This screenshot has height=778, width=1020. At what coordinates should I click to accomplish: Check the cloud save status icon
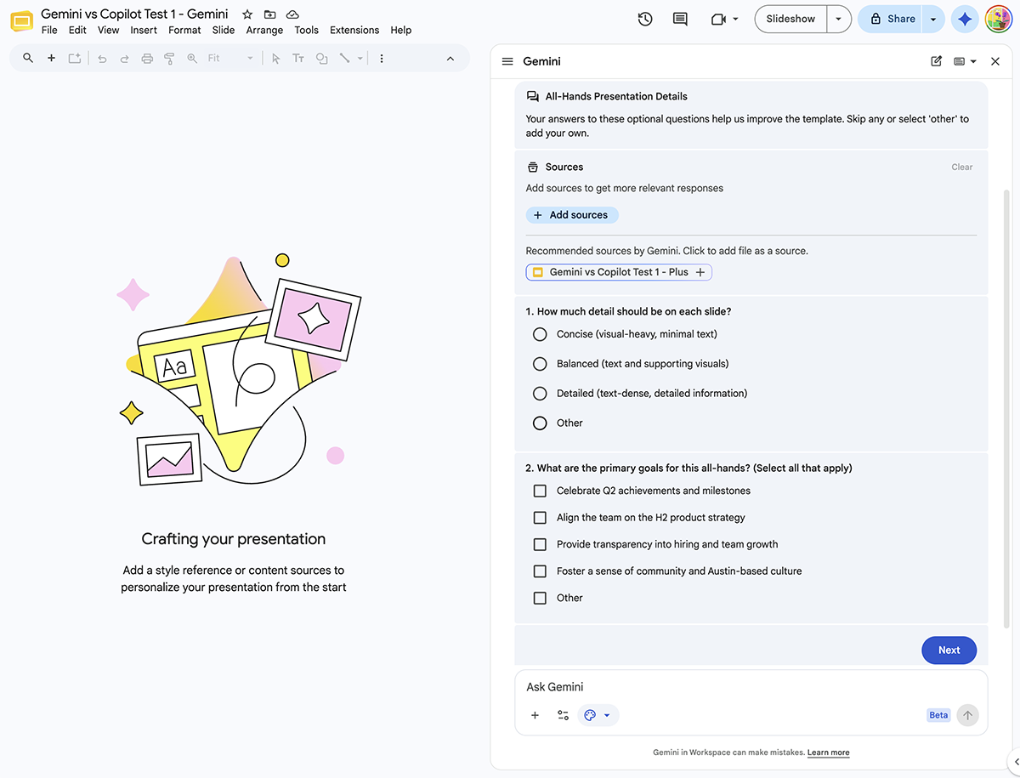tap(292, 14)
